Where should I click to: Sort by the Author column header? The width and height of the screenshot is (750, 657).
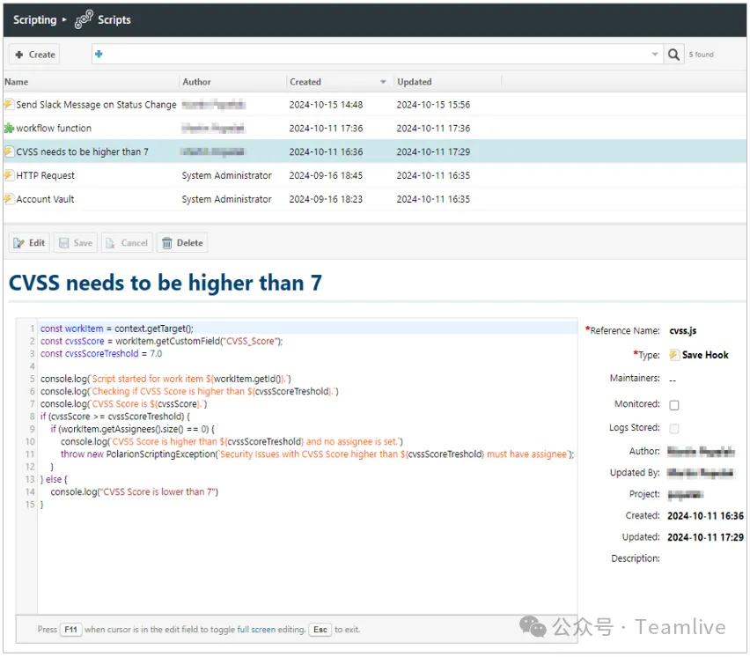(196, 82)
